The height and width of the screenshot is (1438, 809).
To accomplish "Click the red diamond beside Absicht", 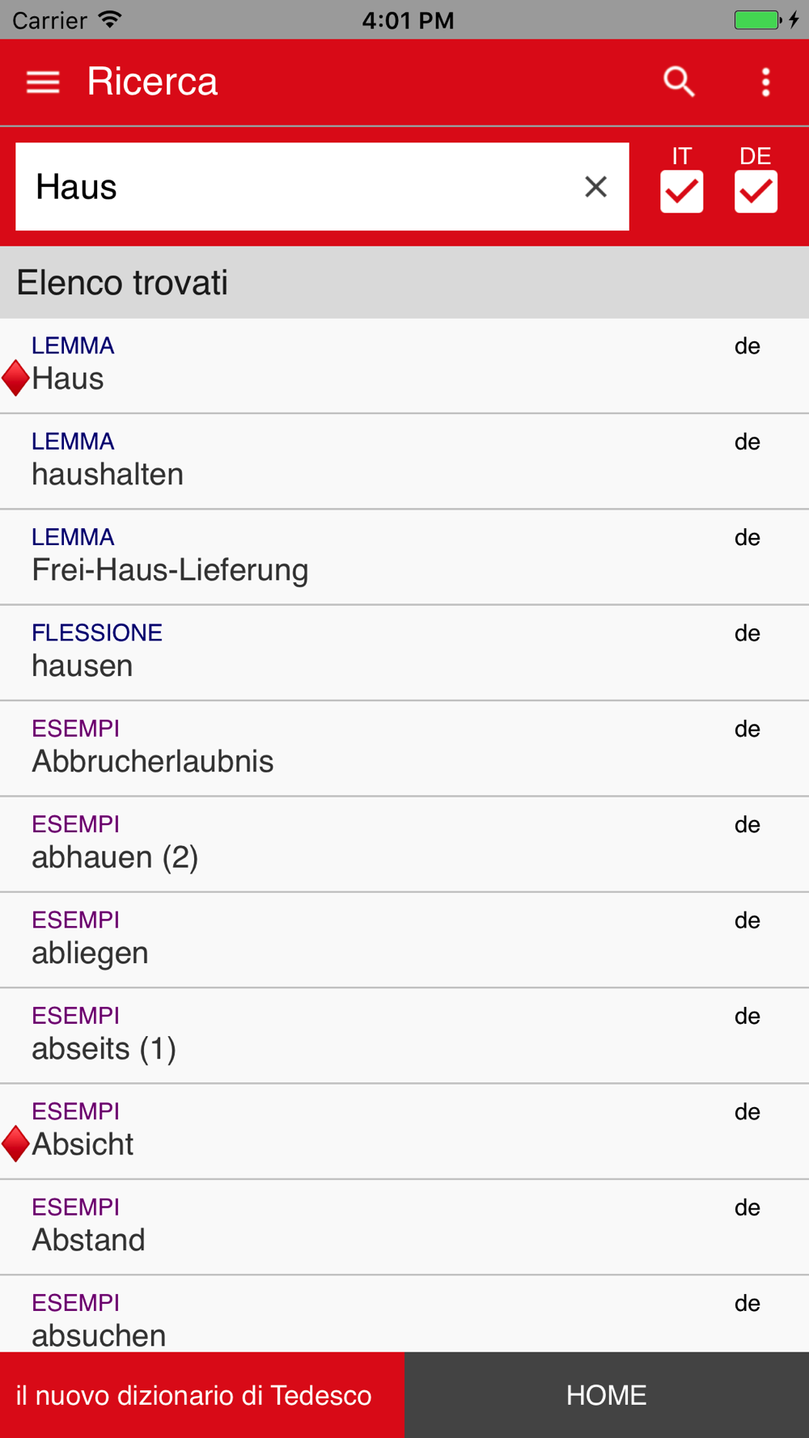I will 16,1144.
